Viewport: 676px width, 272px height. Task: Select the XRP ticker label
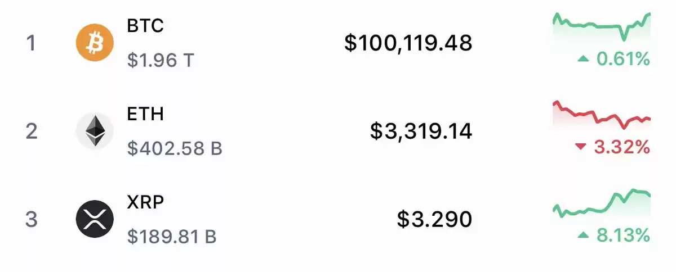(x=146, y=202)
